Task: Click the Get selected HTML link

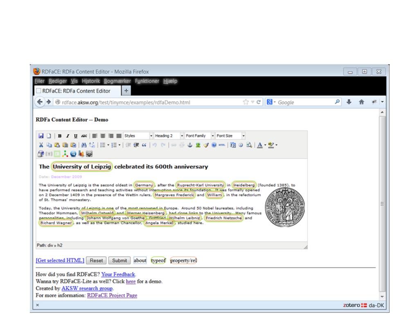Action: coord(60,260)
